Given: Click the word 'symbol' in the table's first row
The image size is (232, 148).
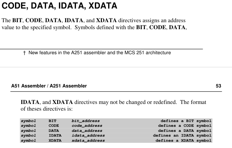Looking at the screenshot, I should pyautogui.click(x=28, y=121).
